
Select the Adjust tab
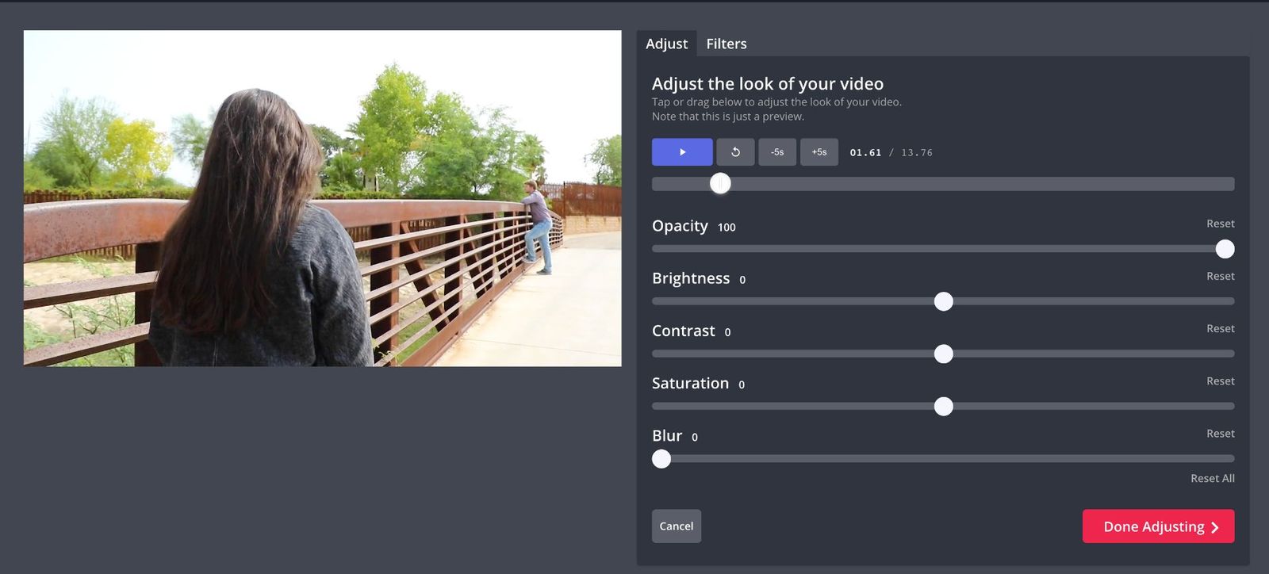[x=666, y=44]
